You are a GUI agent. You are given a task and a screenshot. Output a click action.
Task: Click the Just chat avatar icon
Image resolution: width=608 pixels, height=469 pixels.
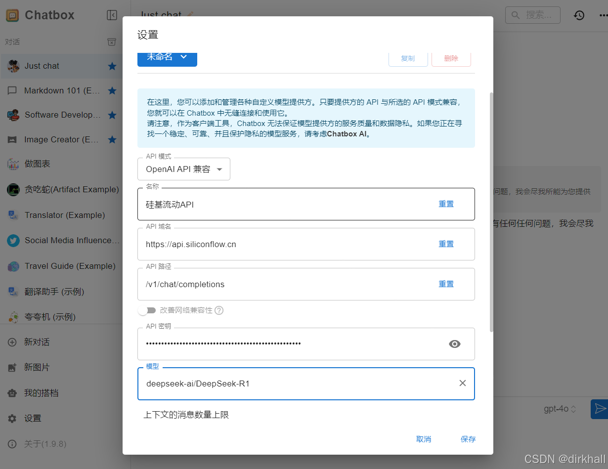13,66
